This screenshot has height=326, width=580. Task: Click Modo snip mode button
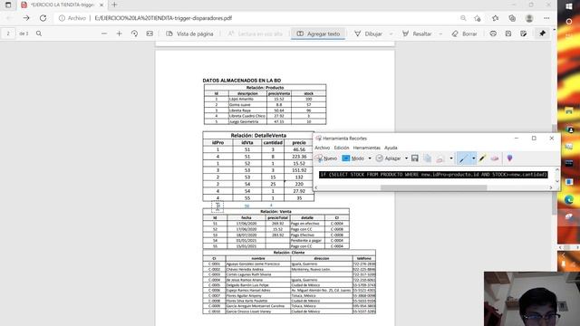click(x=353, y=158)
